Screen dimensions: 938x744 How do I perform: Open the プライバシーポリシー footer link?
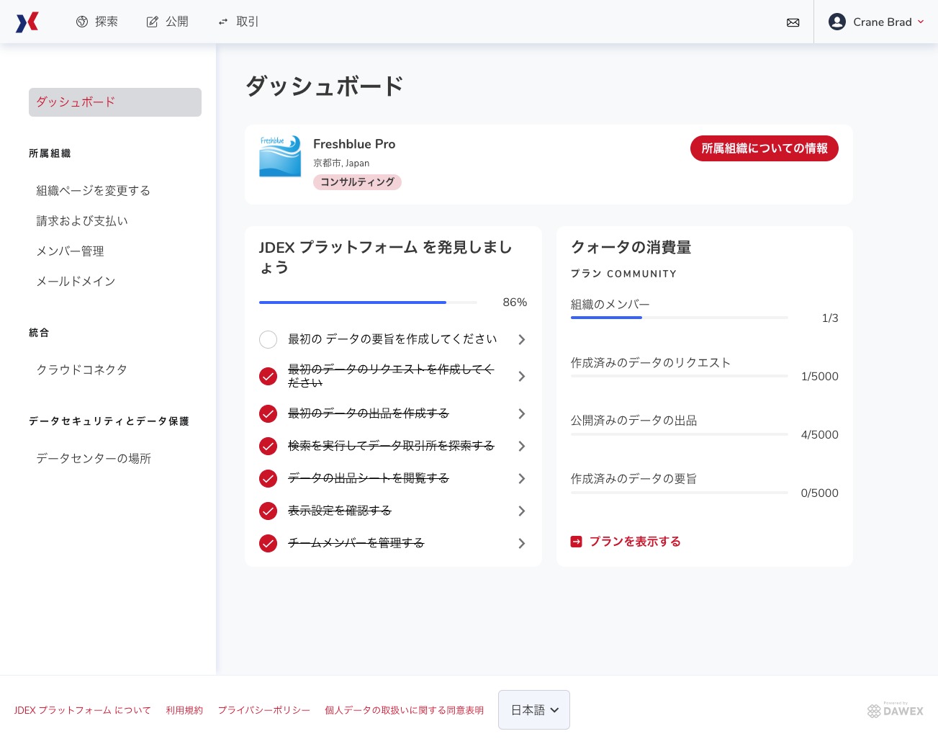coord(264,710)
